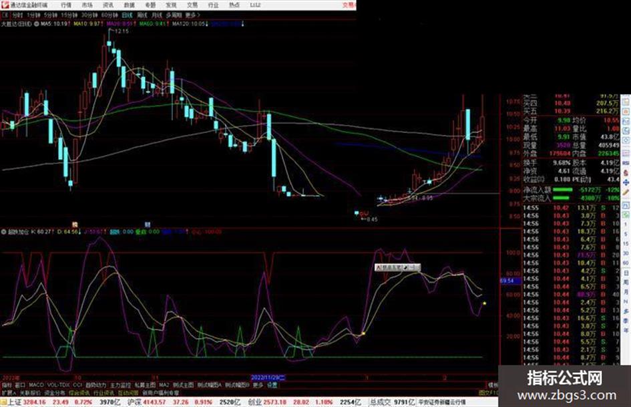Screen dimensions: 631x407
Task: Open the 新用户福利专享 link
Action: point(160,392)
